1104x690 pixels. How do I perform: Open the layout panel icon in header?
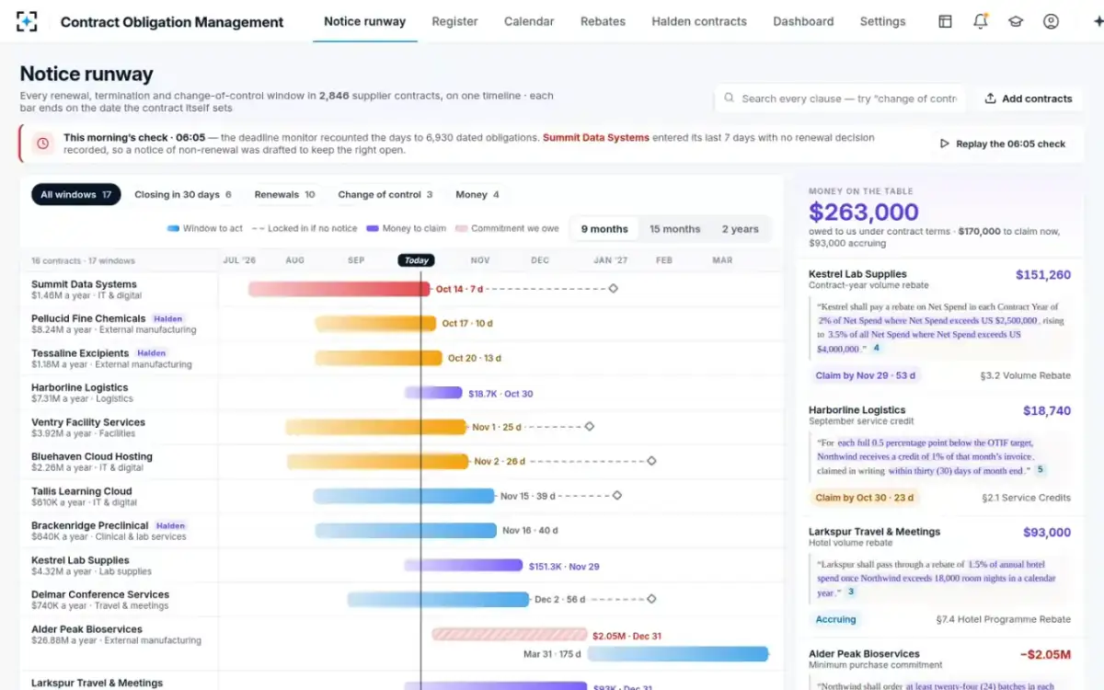[945, 21]
